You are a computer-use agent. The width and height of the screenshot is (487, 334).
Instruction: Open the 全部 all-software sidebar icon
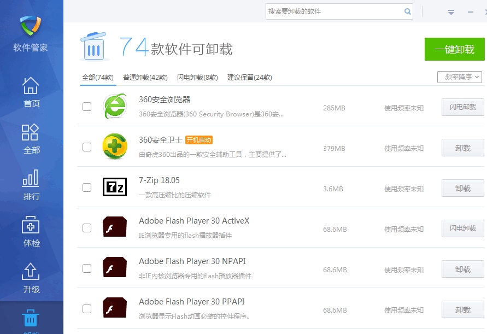(x=31, y=132)
